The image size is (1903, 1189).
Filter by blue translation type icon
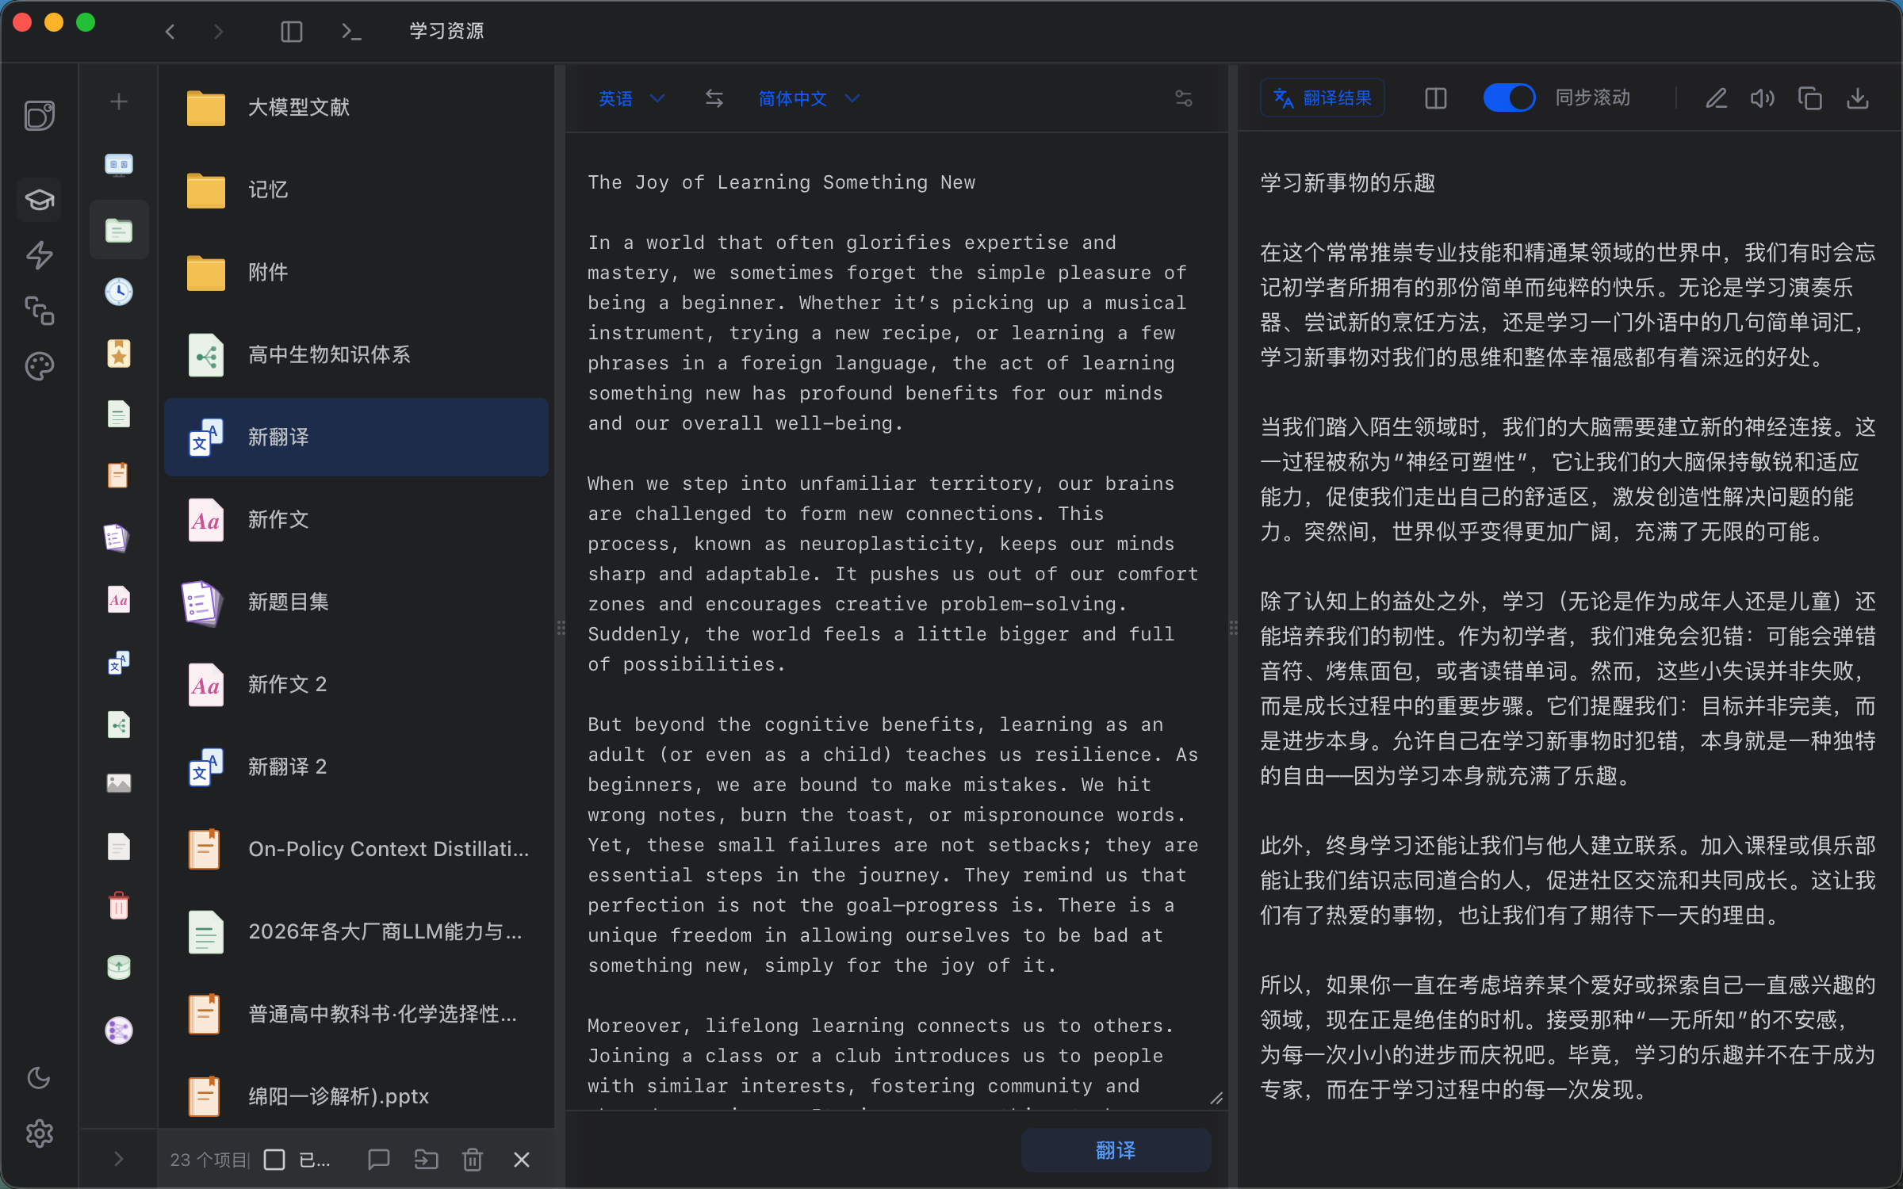click(x=119, y=662)
